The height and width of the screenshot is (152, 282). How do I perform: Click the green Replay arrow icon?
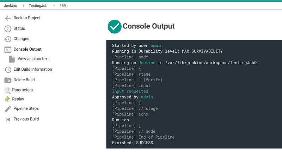click(x=7, y=99)
